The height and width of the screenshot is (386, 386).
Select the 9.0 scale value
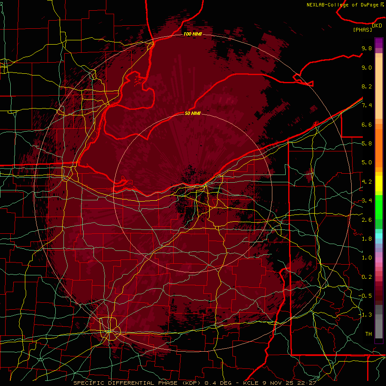367,67
